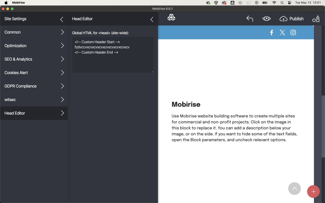
Task: Open the Apple menu
Action: (x=6, y=3)
